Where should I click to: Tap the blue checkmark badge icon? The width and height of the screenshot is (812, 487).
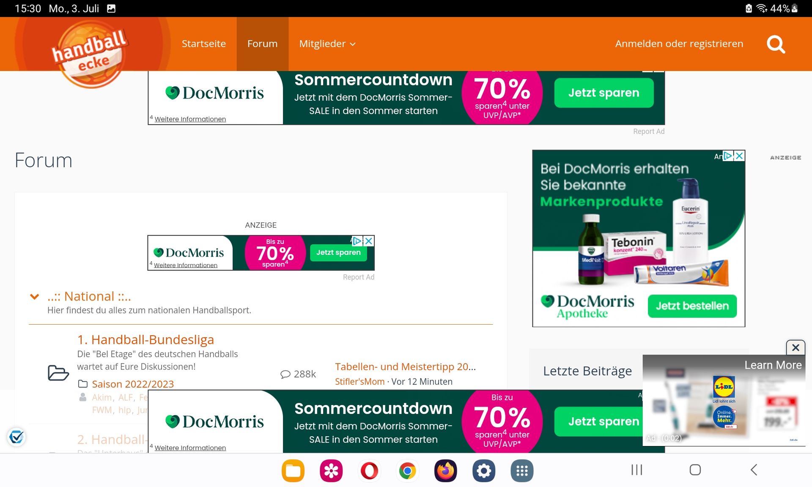16,437
